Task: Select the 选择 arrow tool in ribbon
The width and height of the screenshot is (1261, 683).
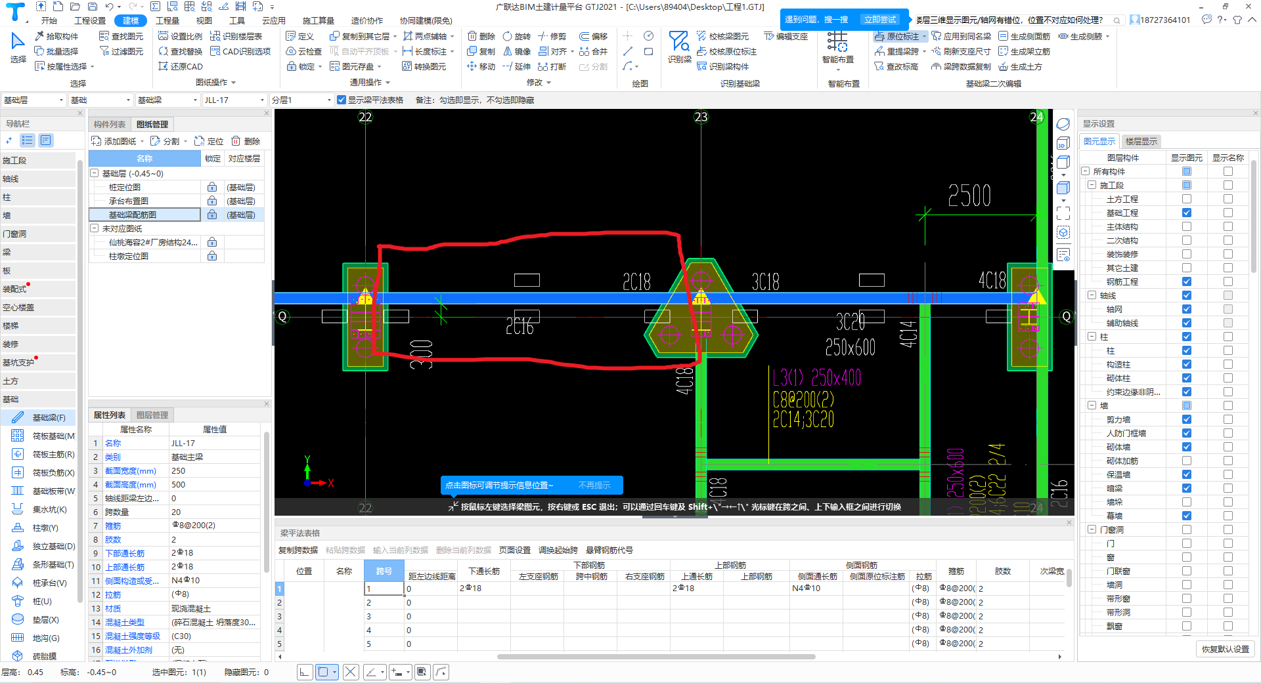Action: (18, 48)
